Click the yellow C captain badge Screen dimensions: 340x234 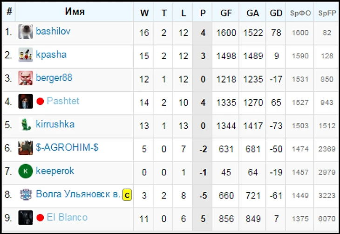click(127, 195)
